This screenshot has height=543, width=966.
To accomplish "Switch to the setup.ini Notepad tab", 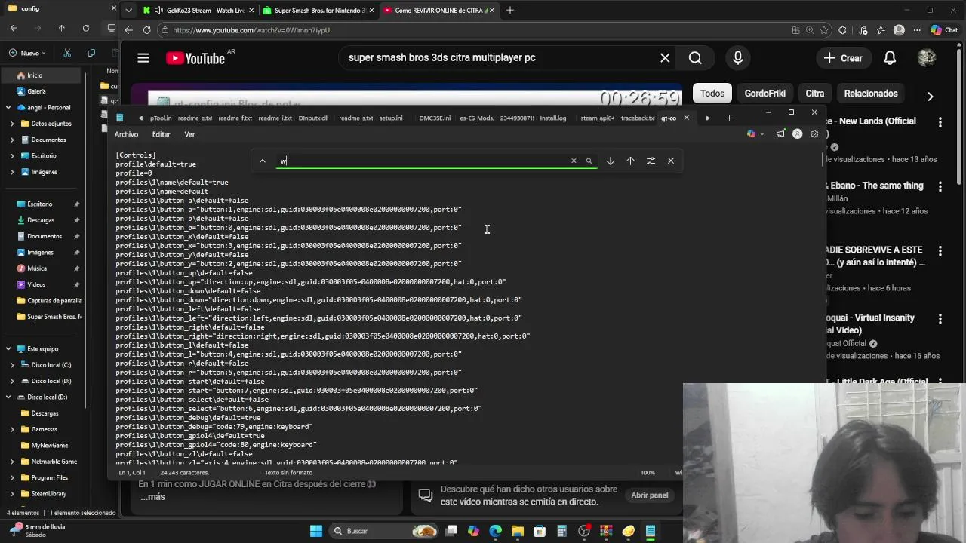I will [391, 118].
